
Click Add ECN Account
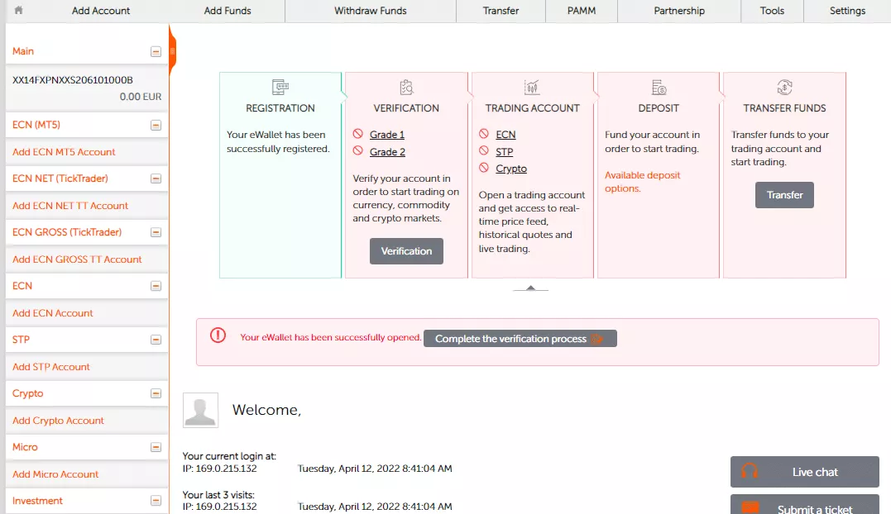(52, 313)
